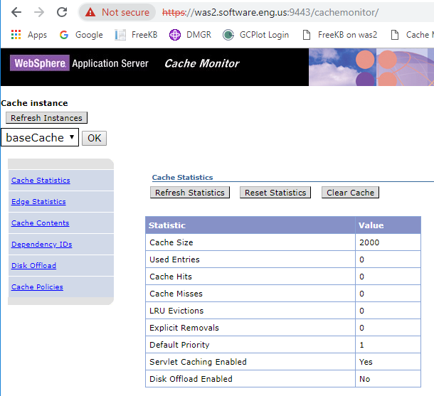Screen dimensions: 434x396
Task: Select the Default Priority value 1
Action: [x=361, y=345]
